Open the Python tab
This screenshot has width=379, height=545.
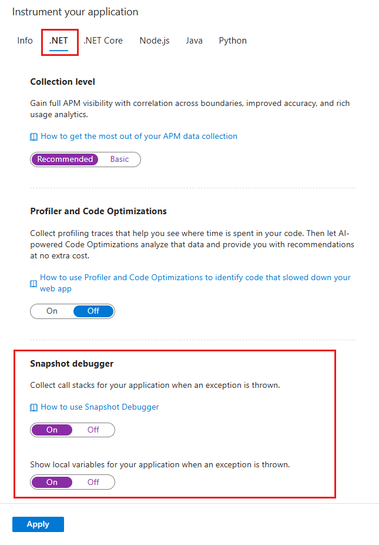click(x=233, y=41)
